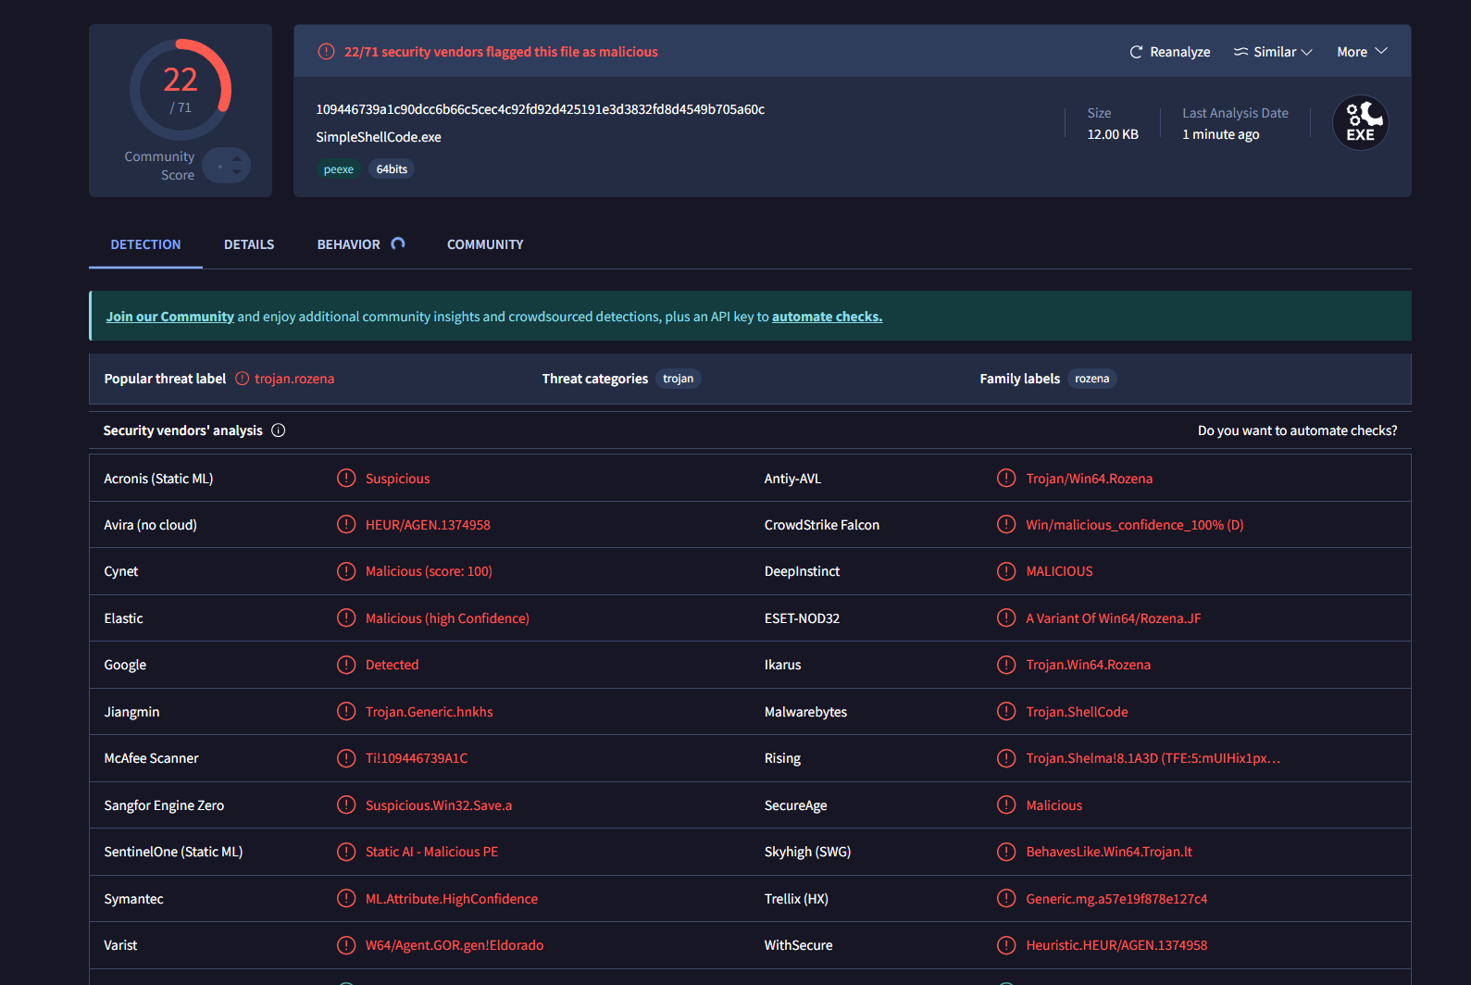Click BehavesLike.Win64.Trojan.lt result text
1471x985 pixels.
tap(1109, 852)
